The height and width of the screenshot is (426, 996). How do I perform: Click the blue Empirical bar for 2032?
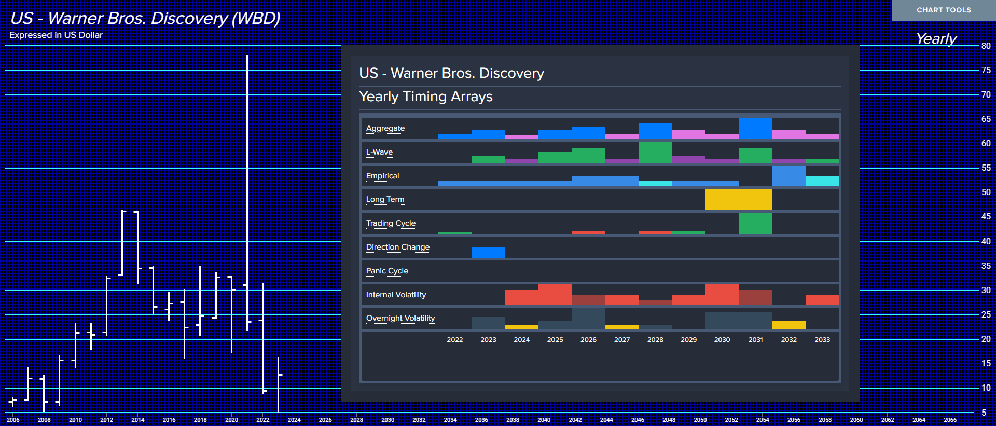click(x=789, y=176)
